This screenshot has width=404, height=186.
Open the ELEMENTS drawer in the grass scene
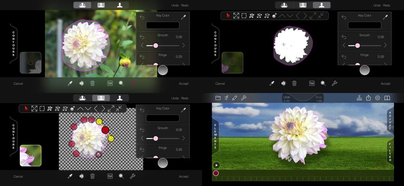[215, 136]
